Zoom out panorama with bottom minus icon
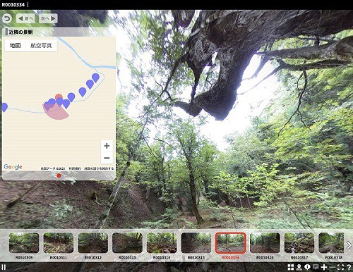Screen dimensions: 353x272 coord(332,267)
